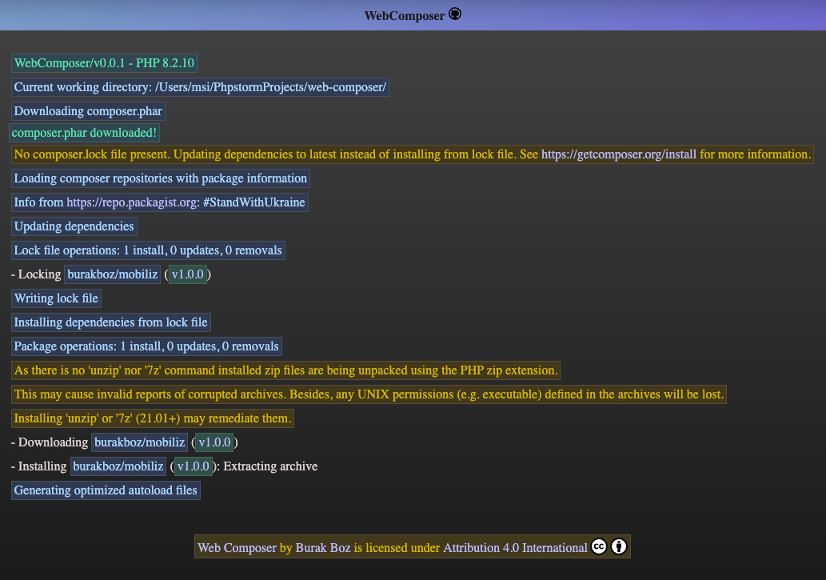Viewport: 826px width, 580px height.
Task: Click the 'No composer.lock file present' warning
Action: click(413, 154)
